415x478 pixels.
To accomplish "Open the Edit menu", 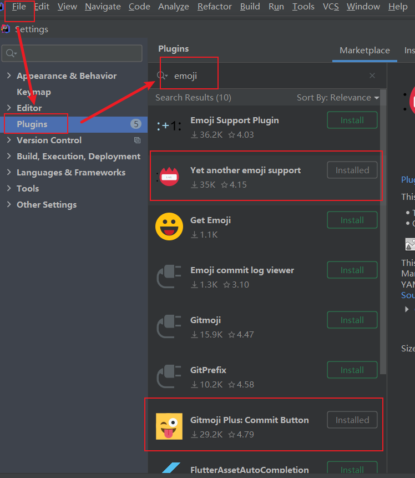I will (42, 7).
